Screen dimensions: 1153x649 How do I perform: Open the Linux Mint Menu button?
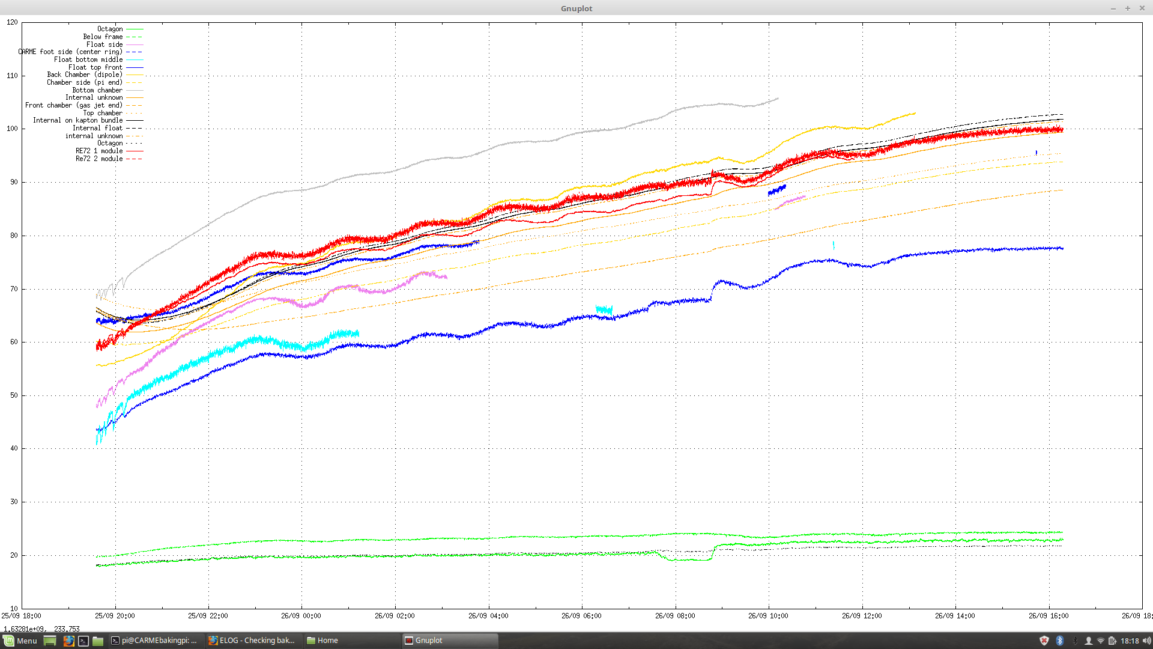pyautogui.click(x=20, y=641)
